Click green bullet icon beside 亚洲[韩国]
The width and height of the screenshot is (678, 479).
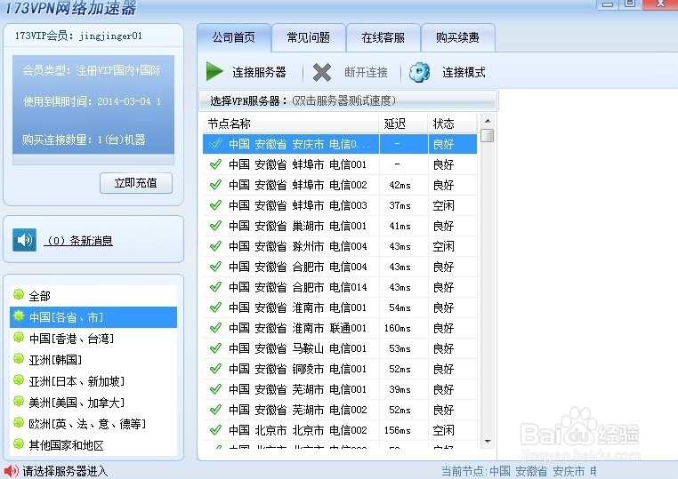19,358
